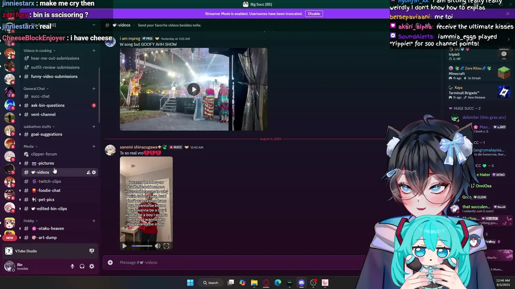
Task: Mute the microphone in user panel
Action: pyautogui.click(x=72, y=267)
